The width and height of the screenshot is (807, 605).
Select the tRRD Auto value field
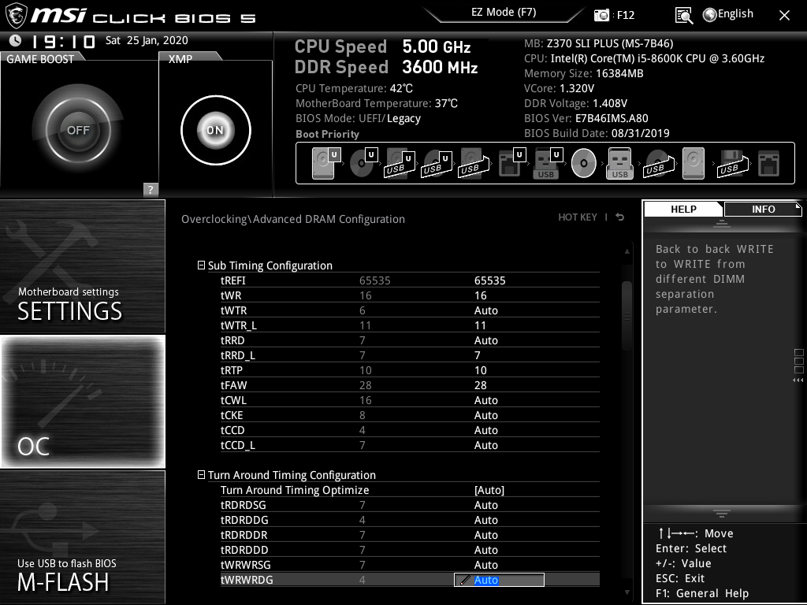(485, 340)
